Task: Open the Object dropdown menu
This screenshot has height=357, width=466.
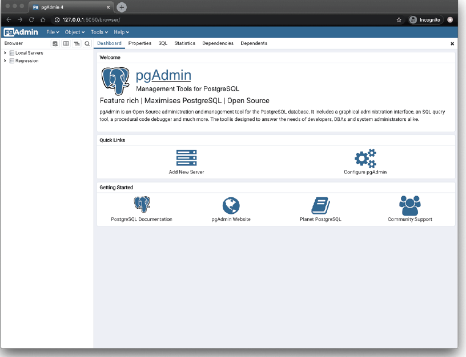Action: click(74, 33)
